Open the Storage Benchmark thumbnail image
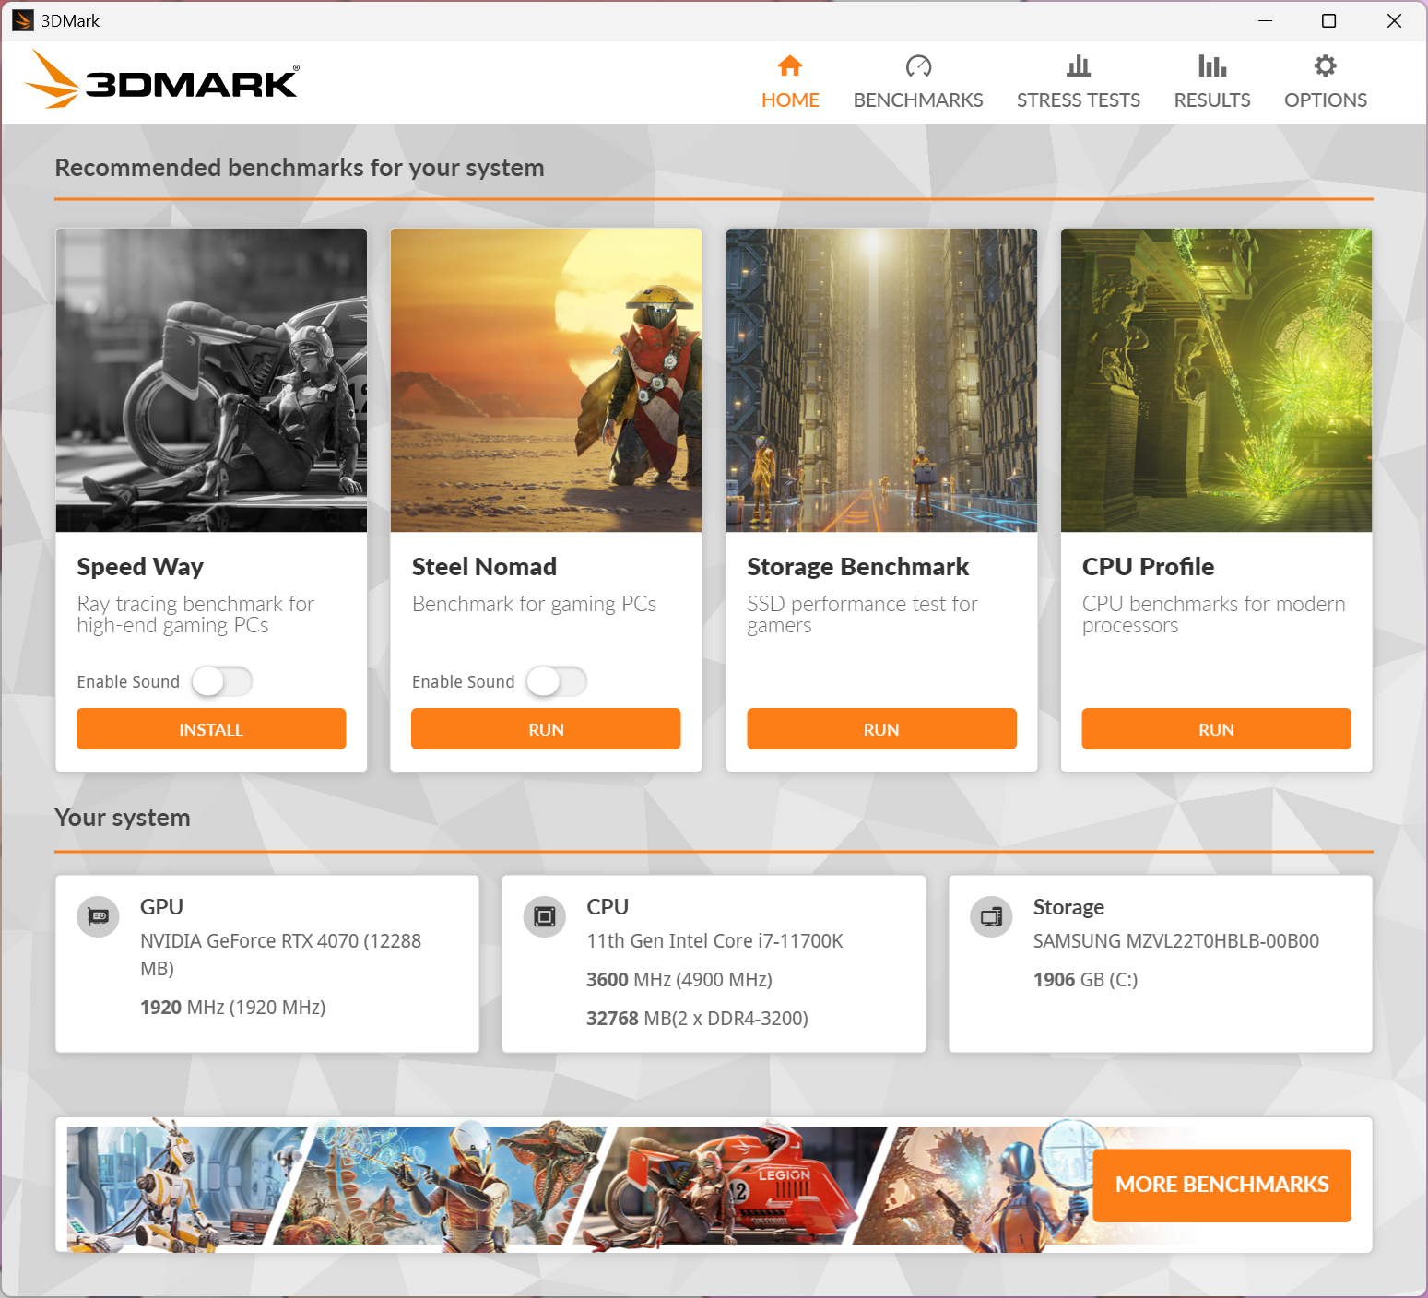This screenshot has width=1428, height=1298. coord(881,380)
